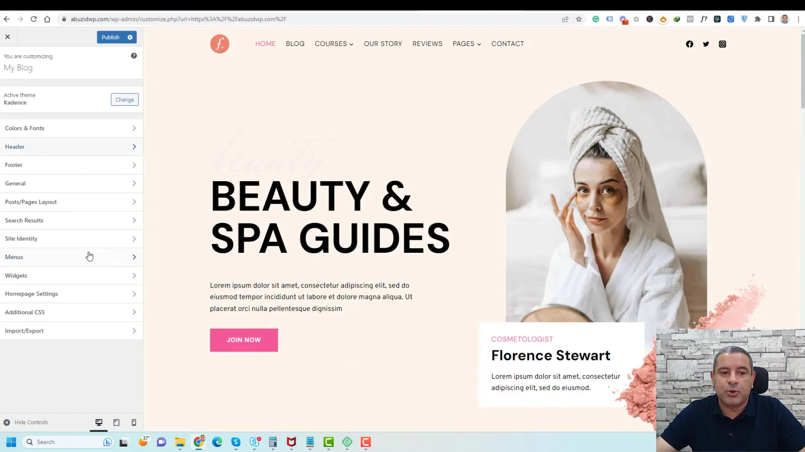Click the mobile preview icon

point(134,423)
